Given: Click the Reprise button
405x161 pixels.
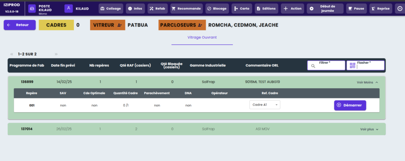Looking at the screenshot, I should point(380,8).
